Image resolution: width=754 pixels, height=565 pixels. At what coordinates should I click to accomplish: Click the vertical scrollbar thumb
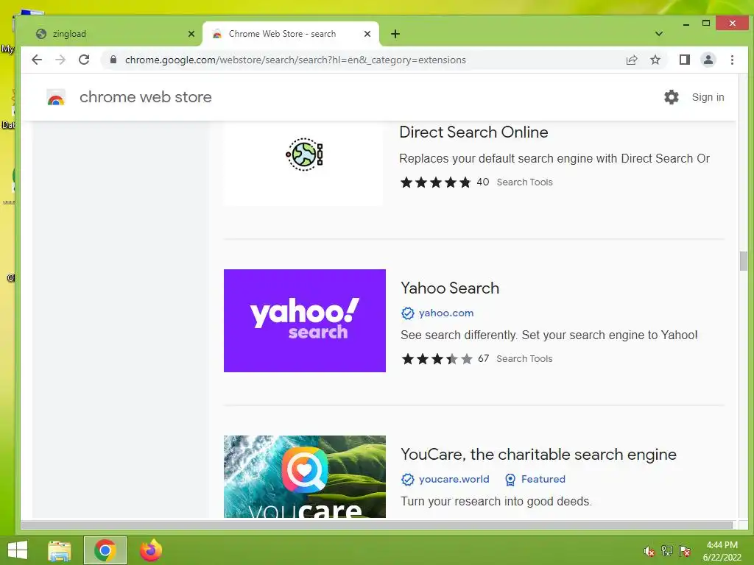point(744,261)
